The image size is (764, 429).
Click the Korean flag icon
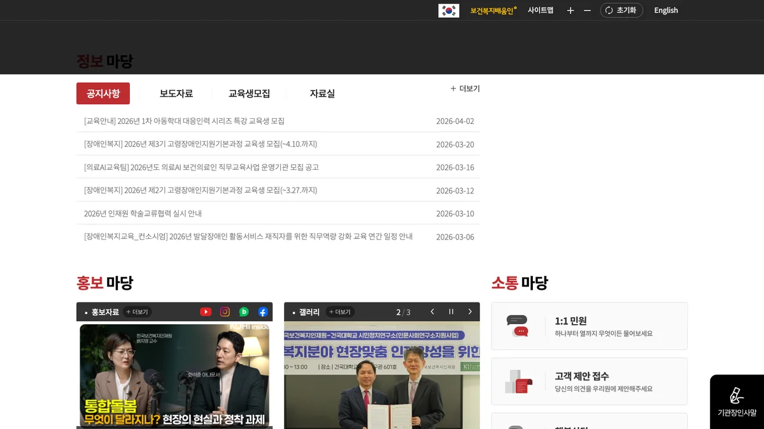tap(448, 11)
